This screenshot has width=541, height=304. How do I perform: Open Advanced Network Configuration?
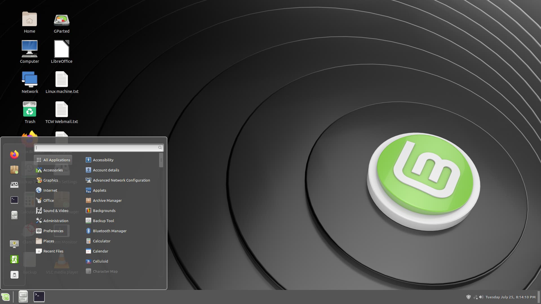tap(121, 180)
